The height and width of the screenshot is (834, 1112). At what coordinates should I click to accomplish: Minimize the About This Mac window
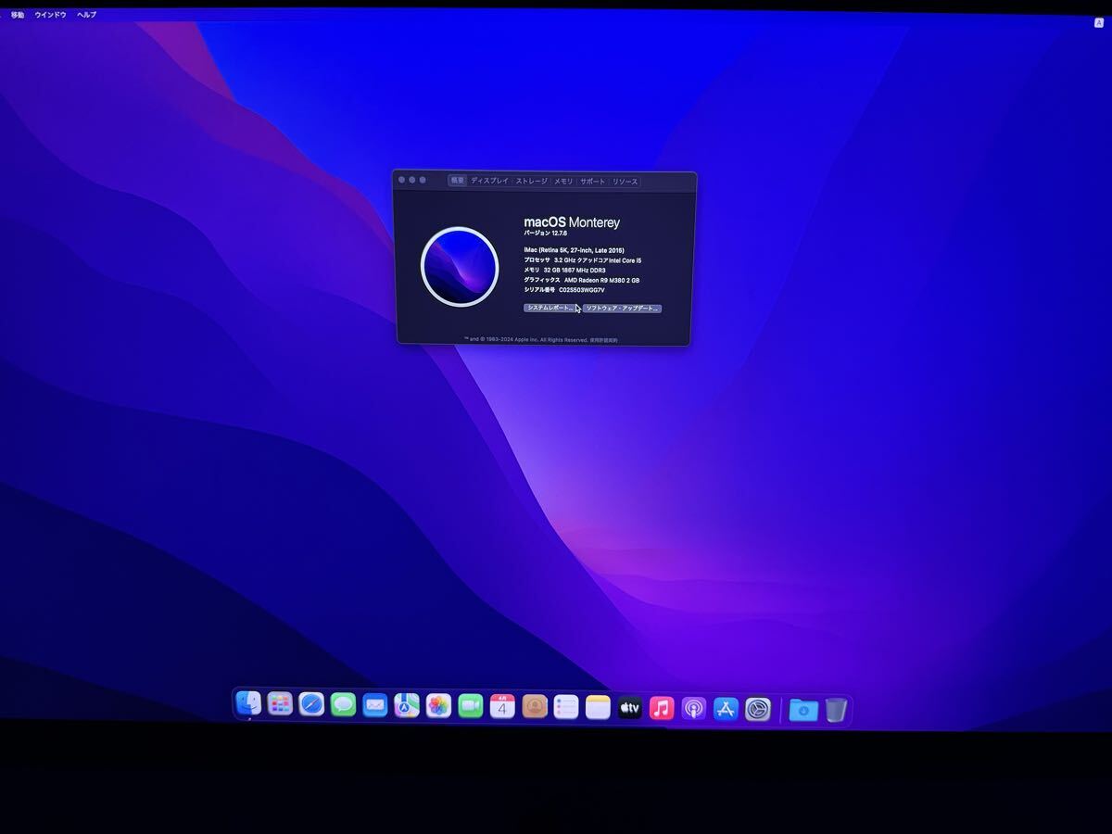coord(412,180)
